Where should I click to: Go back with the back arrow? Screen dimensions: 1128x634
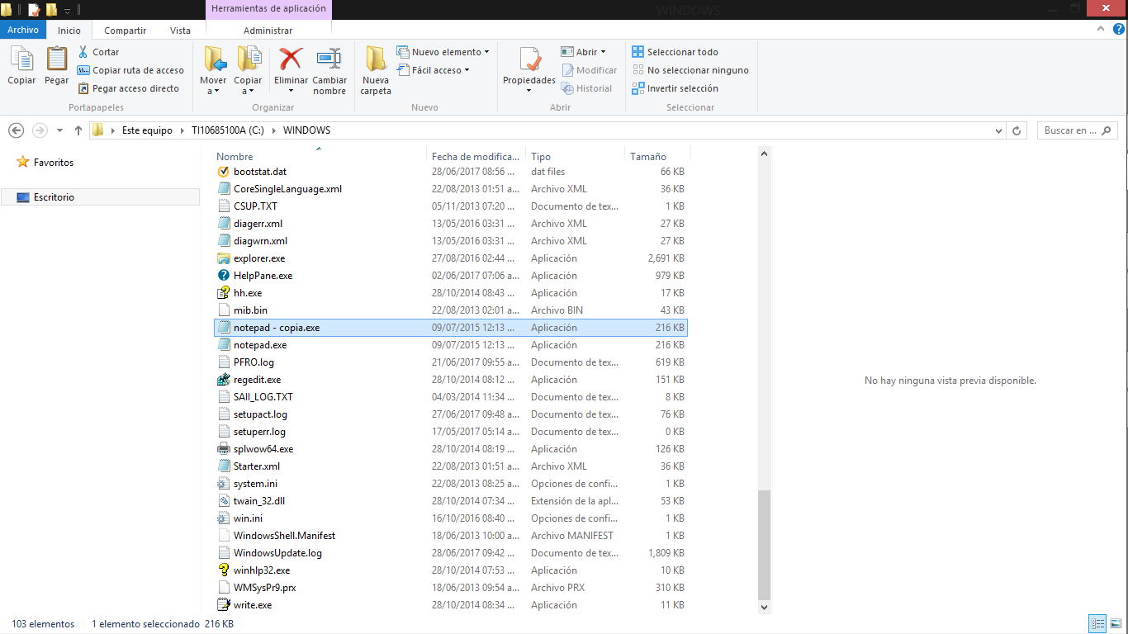point(16,130)
